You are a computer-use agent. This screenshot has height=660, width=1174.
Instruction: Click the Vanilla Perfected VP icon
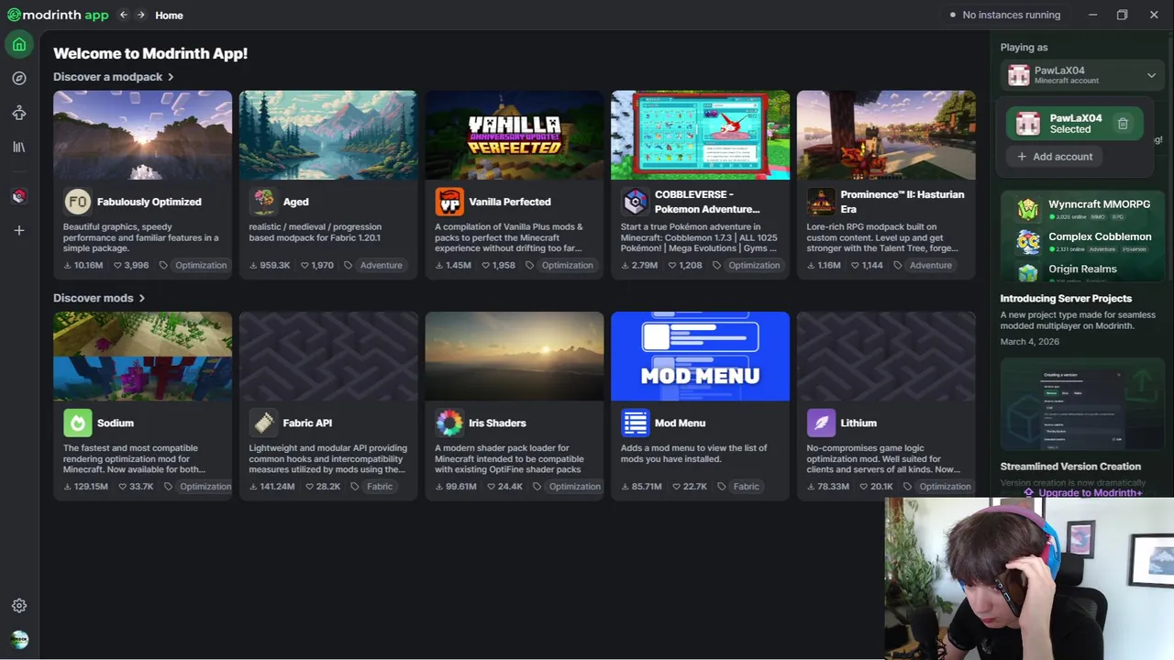(449, 202)
